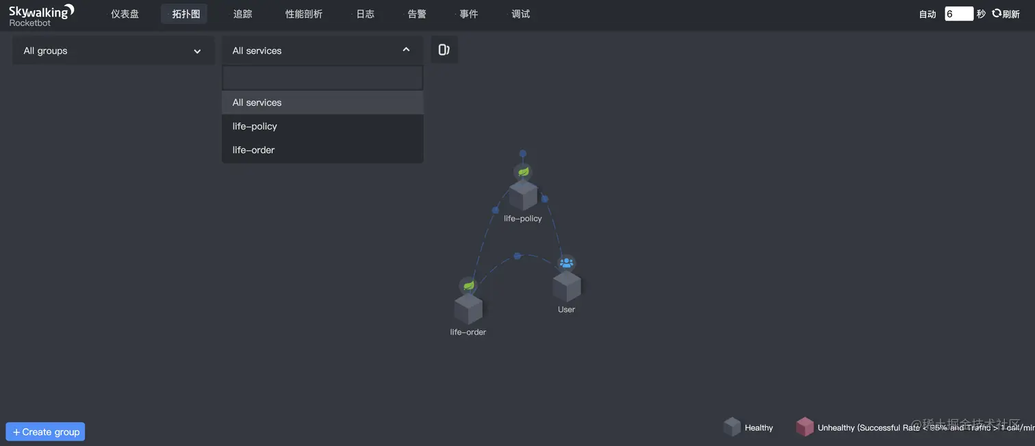Open the 追踪 trace tab
The width and height of the screenshot is (1035, 446).
coord(242,14)
